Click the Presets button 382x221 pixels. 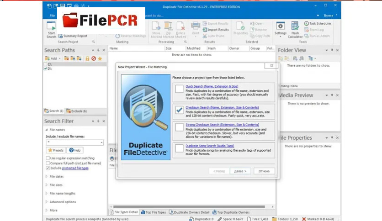56,150
